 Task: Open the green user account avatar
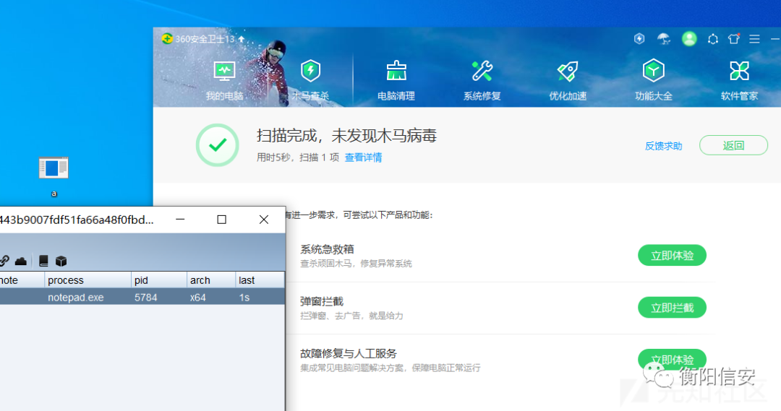(689, 39)
